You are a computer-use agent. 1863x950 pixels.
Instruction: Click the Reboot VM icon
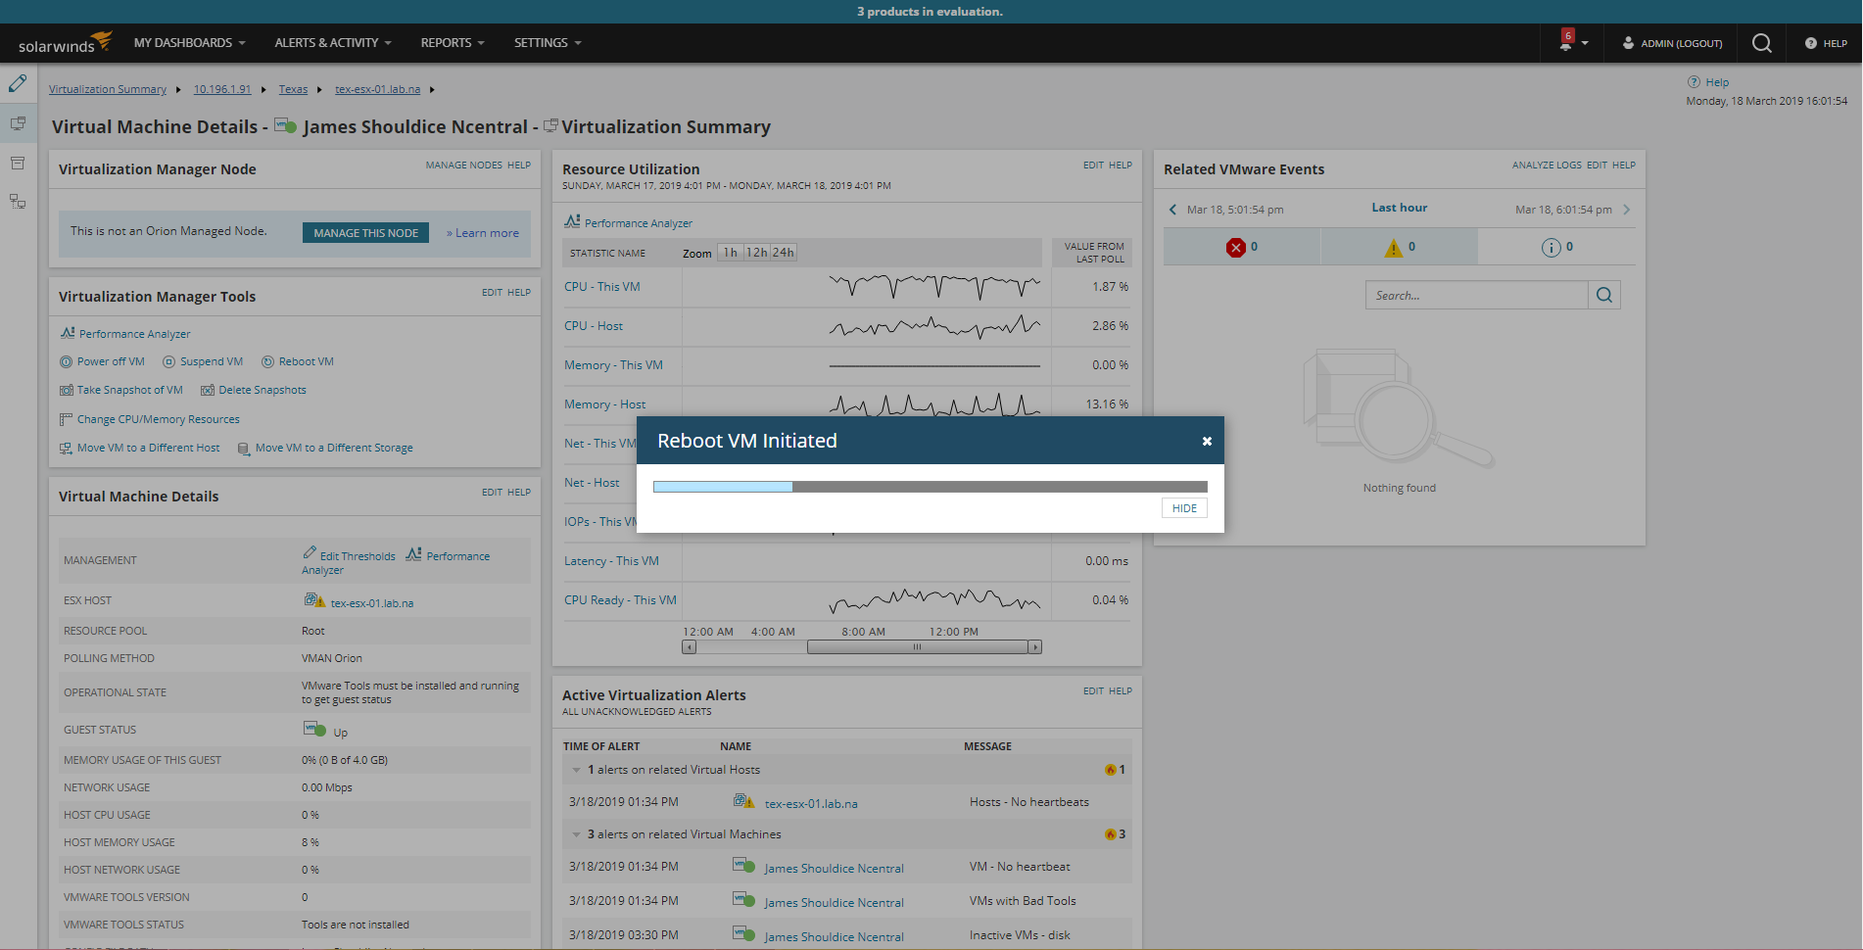point(267,362)
